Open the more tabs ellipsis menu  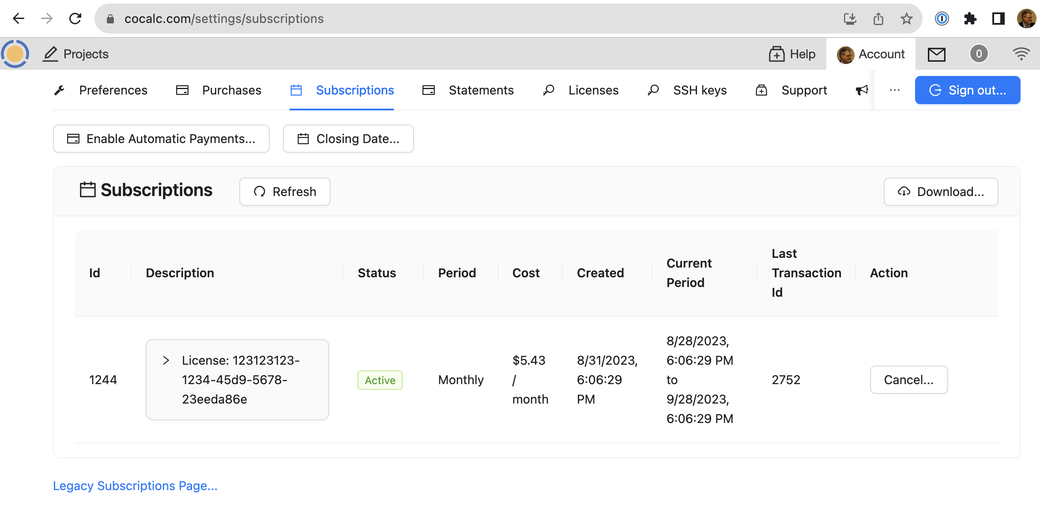tap(895, 90)
